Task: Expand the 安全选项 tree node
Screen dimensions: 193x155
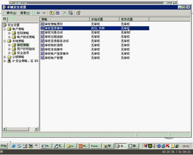Action: 9,53
